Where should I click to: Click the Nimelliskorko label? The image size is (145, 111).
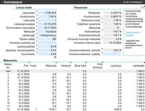click(x=27, y=17)
